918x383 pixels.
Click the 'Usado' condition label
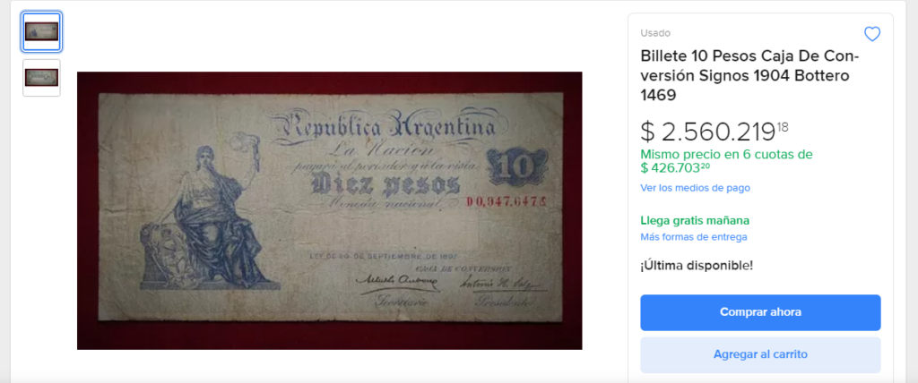click(655, 33)
